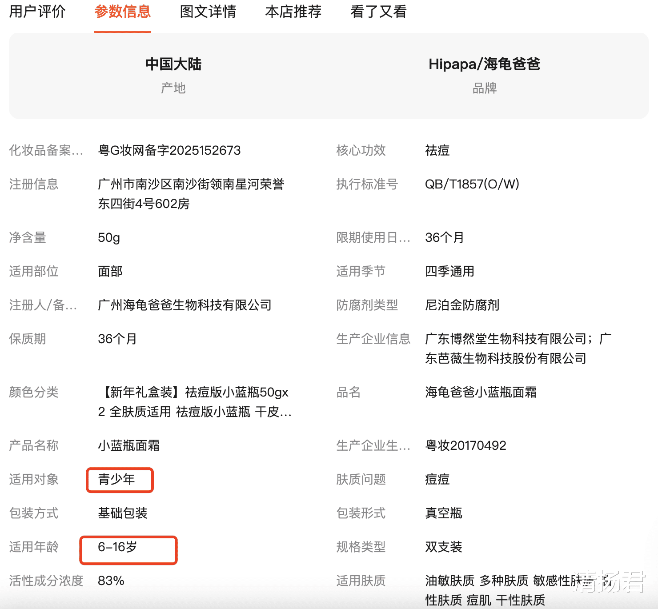The width and height of the screenshot is (658, 609).
Task: Select 36个月 in the 保质期 row
Action: click(x=117, y=339)
